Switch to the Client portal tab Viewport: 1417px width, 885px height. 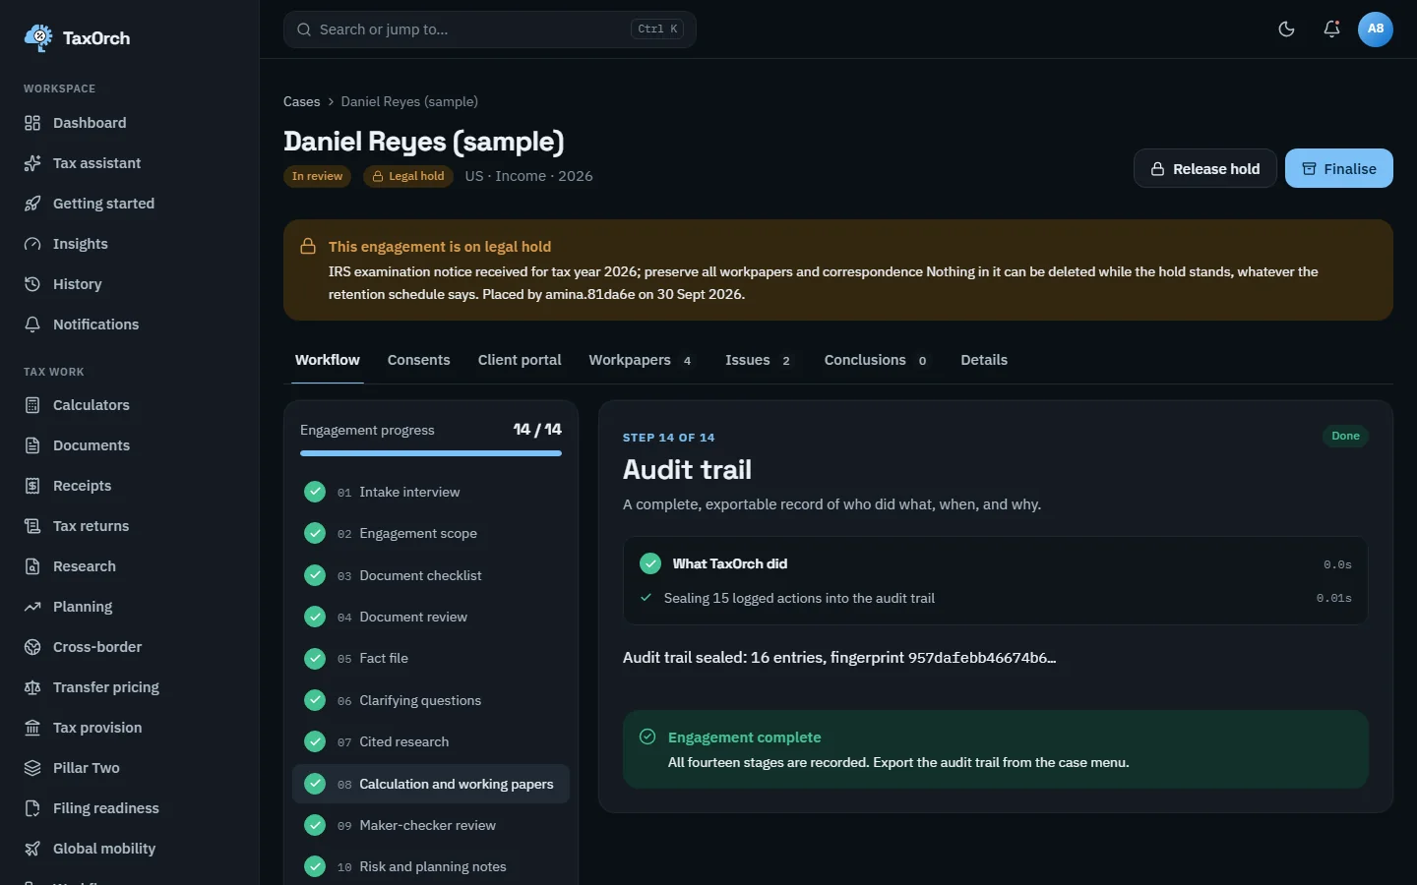(520, 360)
